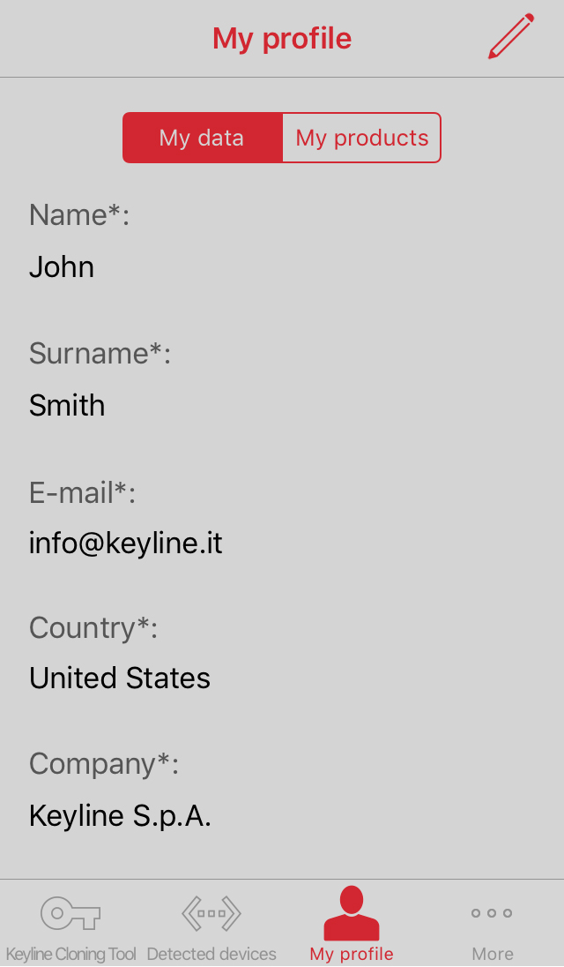Switch to the My data segment
Screen dimensions: 564x967
tap(202, 138)
